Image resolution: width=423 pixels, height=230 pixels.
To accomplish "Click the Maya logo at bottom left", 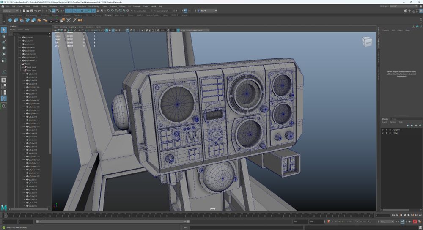I will click(4, 207).
